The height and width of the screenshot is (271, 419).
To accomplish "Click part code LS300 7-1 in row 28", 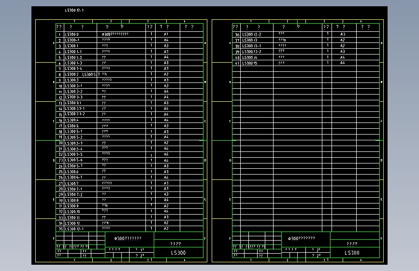I will (x=73, y=189).
